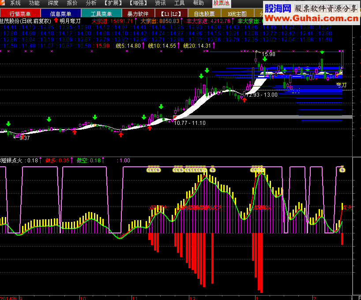The image size is (361, 300).
Task: Click the 大宗出: 8850.83 value
Action: (160, 21)
